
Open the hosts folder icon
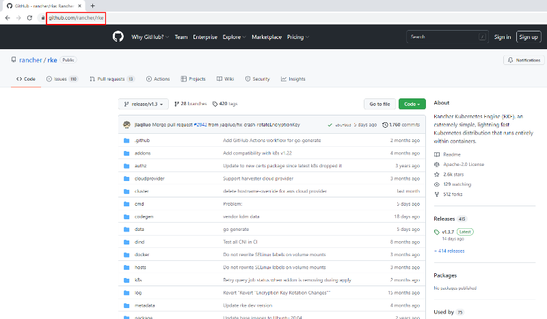pos(126,267)
